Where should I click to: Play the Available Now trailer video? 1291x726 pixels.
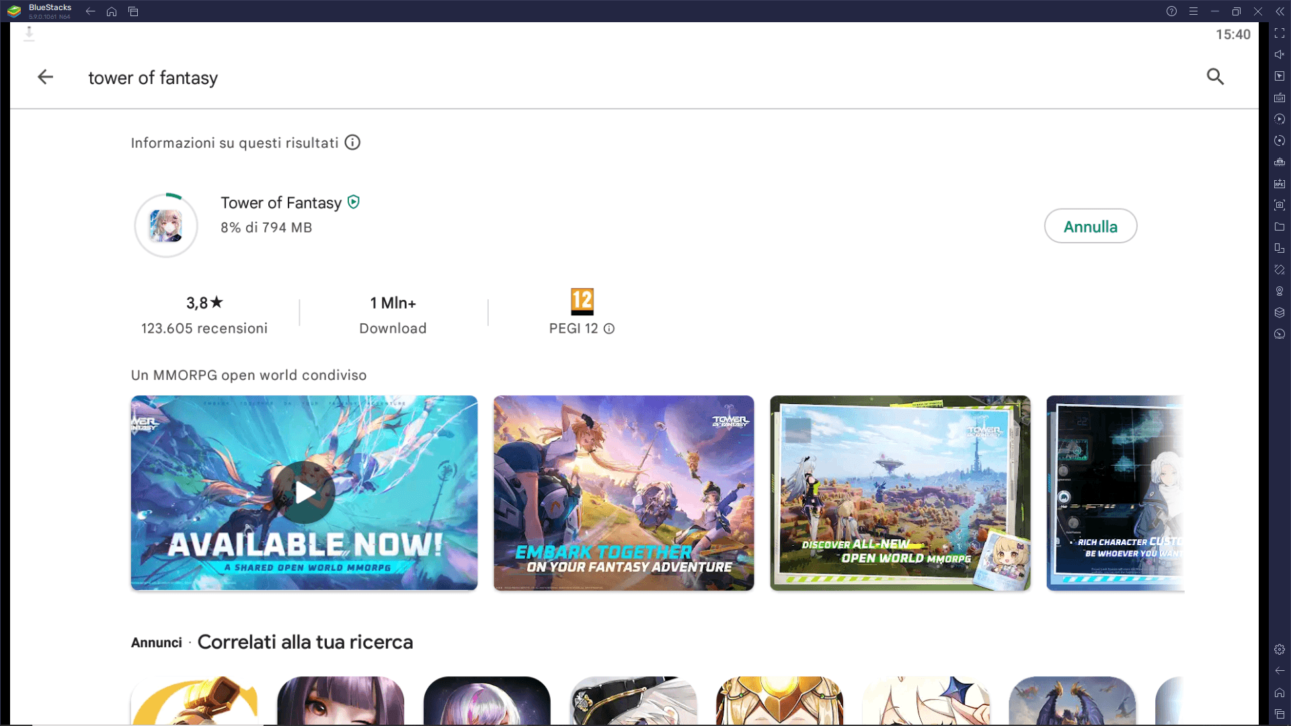click(x=304, y=493)
